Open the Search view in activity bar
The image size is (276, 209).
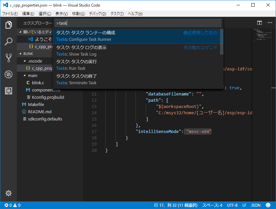click(x=9, y=41)
